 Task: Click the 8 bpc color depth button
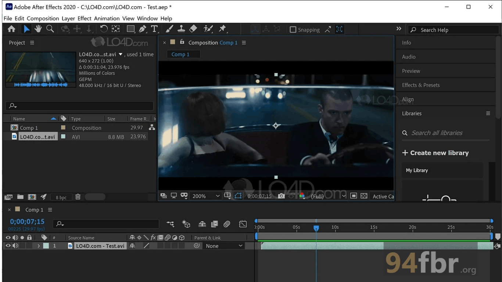pyautogui.click(x=61, y=197)
